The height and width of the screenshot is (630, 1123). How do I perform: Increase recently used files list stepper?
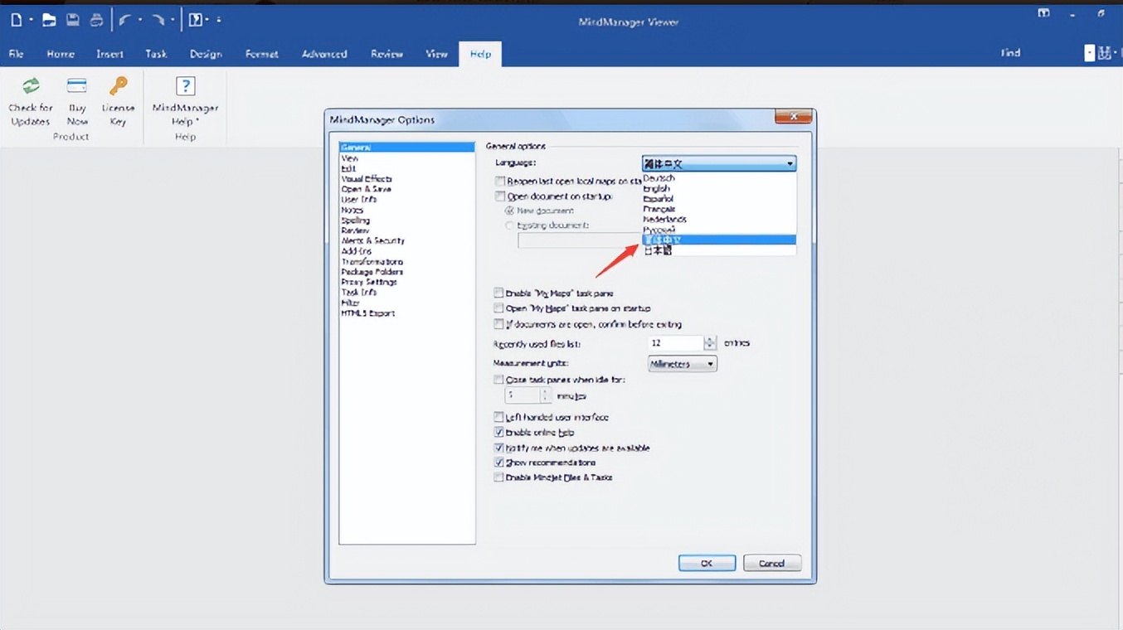[x=710, y=339]
